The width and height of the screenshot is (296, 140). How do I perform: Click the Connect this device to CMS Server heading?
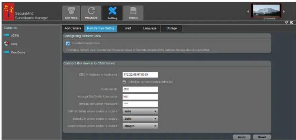pos(90,63)
